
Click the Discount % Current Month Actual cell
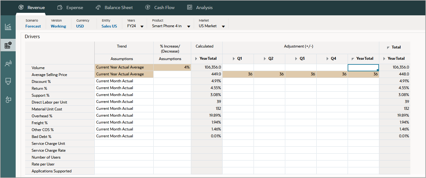[124, 81]
